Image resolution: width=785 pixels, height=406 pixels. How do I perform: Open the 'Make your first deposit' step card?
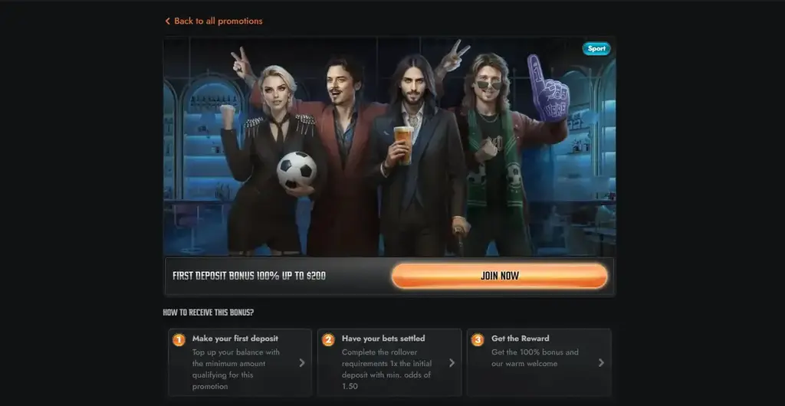(x=240, y=362)
